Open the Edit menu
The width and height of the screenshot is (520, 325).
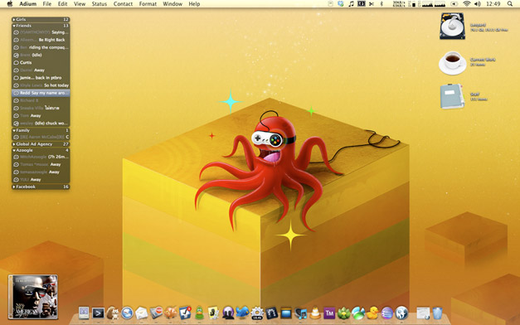point(62,3)
